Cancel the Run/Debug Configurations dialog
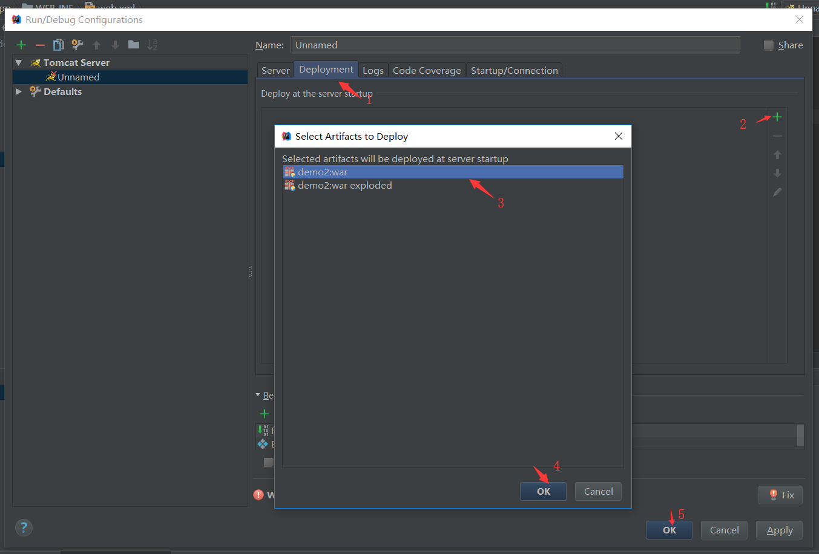 coord(725,530)
